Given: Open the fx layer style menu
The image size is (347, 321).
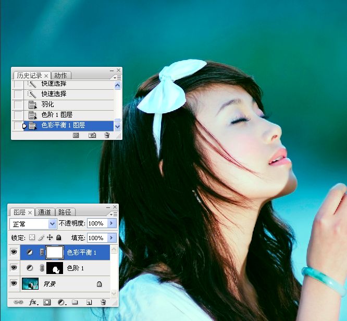Looking at the screenshot, I should coord(33,302).
